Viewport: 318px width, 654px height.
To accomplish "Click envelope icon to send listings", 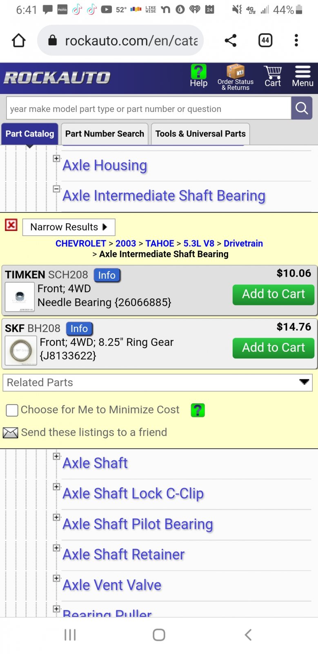I will (x=10, y=432).
